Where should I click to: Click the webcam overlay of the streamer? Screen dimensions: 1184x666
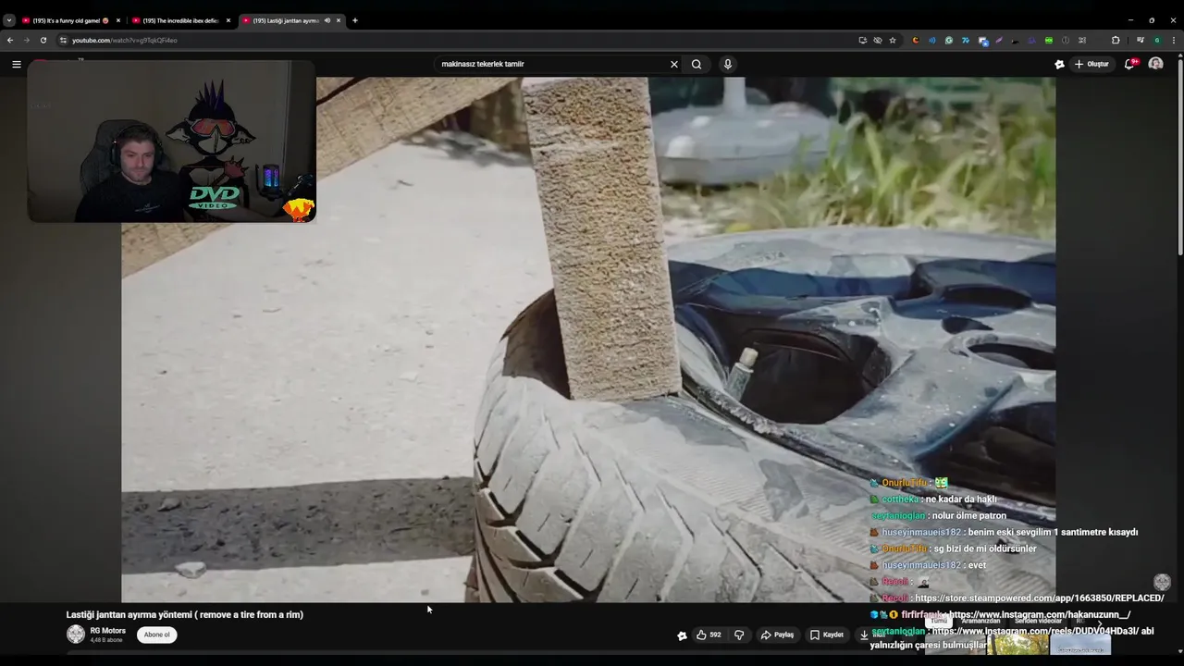coord(172,142)
